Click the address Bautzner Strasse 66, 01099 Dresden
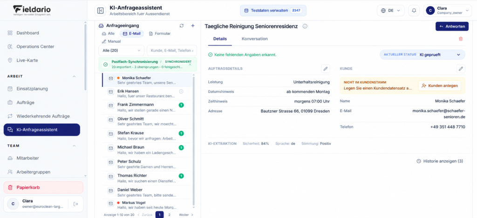This screenshot has height=218, width=477. (295, 111)
